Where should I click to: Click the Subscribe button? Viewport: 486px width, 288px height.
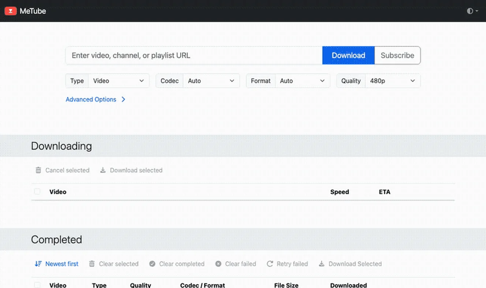coord(398,55)
